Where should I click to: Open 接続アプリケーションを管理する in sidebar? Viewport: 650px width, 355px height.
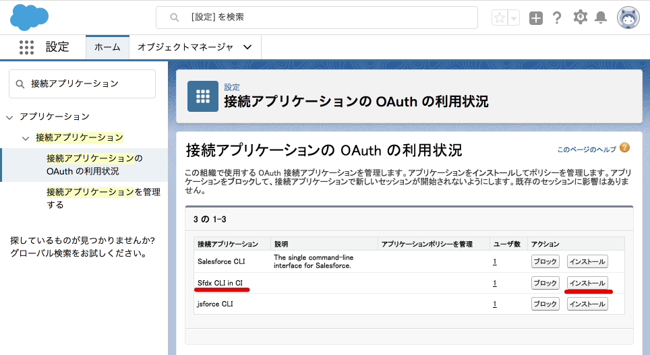pyautogui.click(x=103, y=198)
